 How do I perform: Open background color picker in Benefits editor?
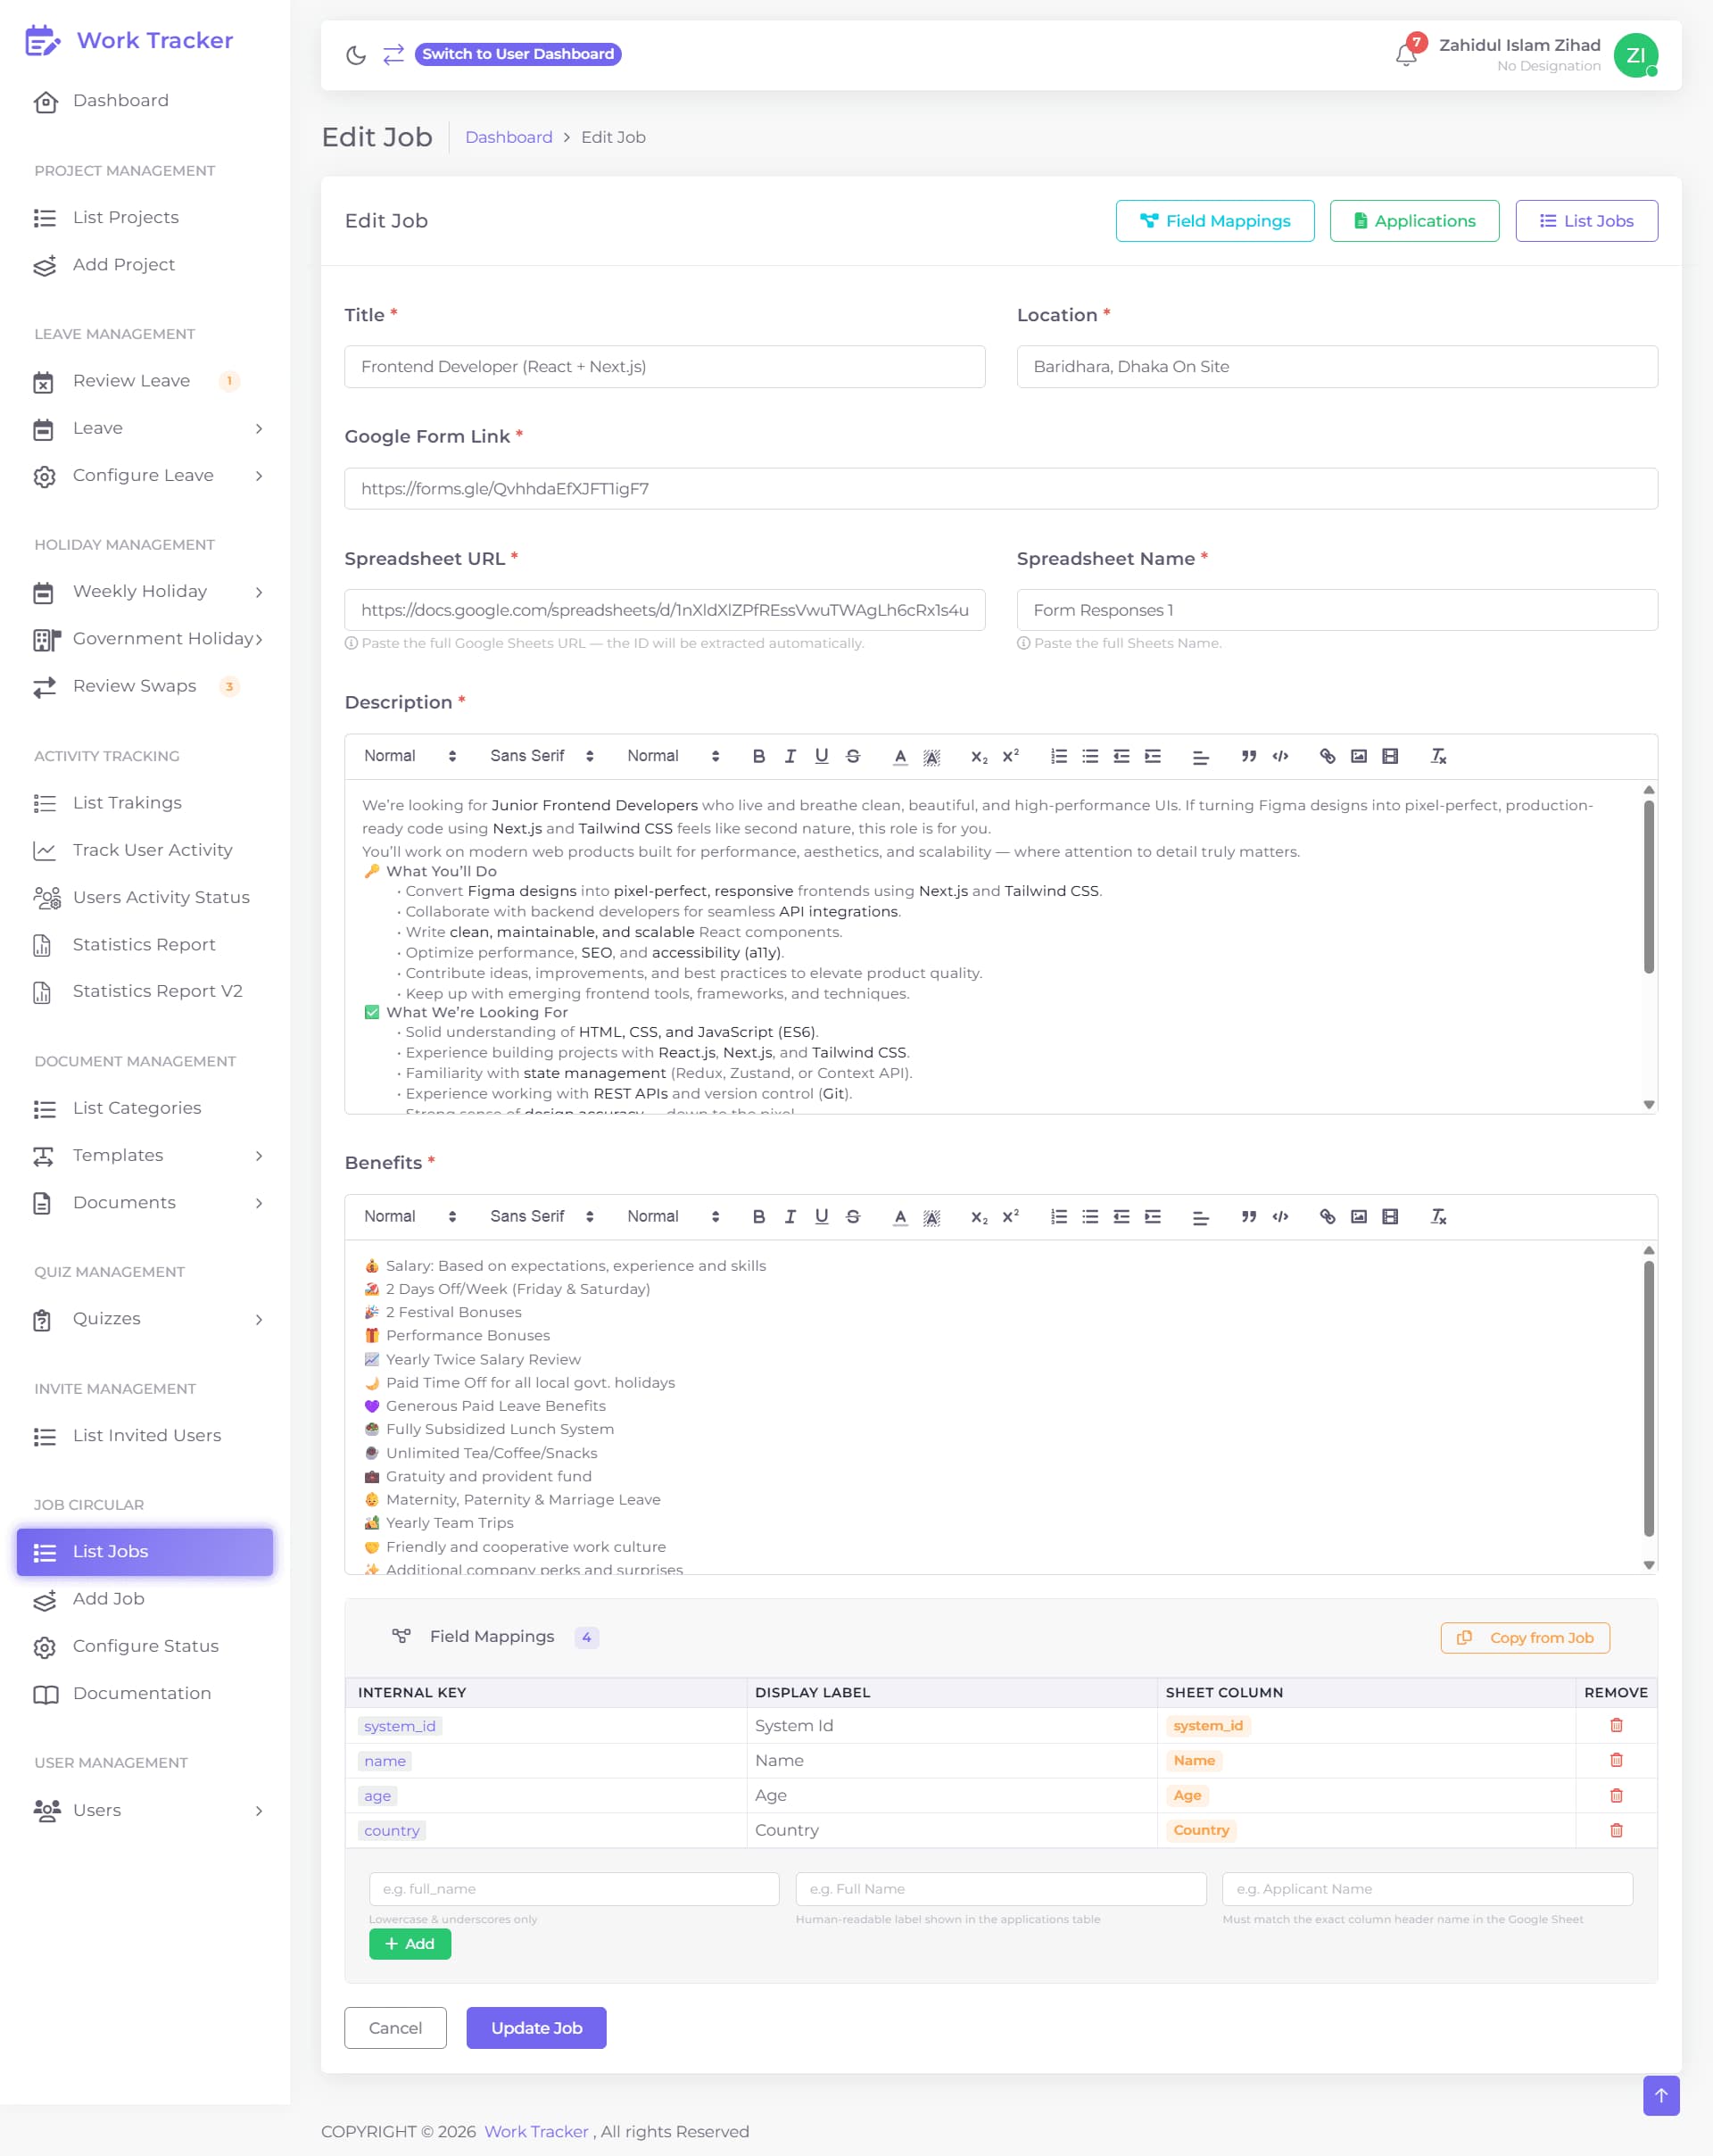(931, 1216)
